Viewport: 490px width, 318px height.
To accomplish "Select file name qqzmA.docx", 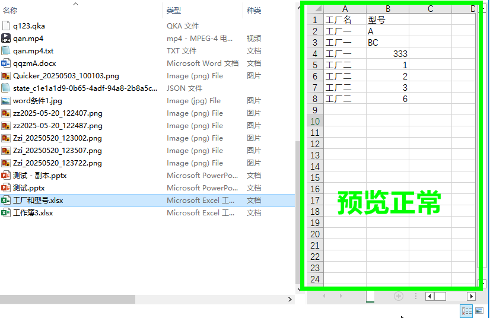I will [x=34, y=63].
